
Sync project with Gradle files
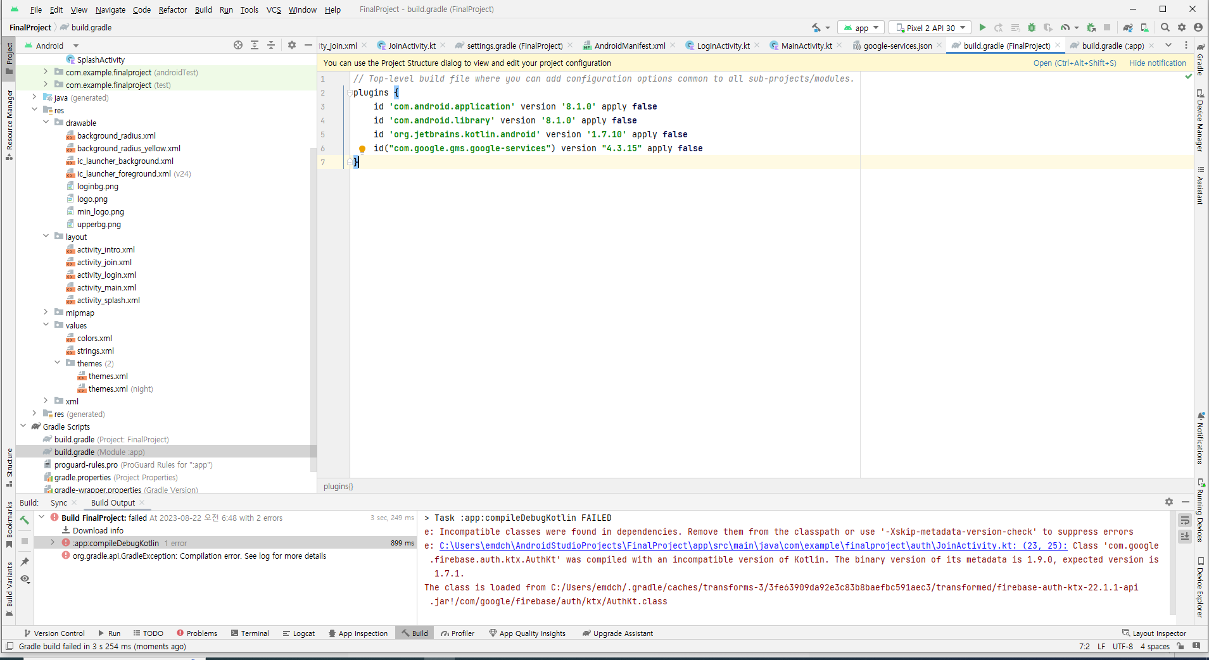click(x=1128, y=28)
